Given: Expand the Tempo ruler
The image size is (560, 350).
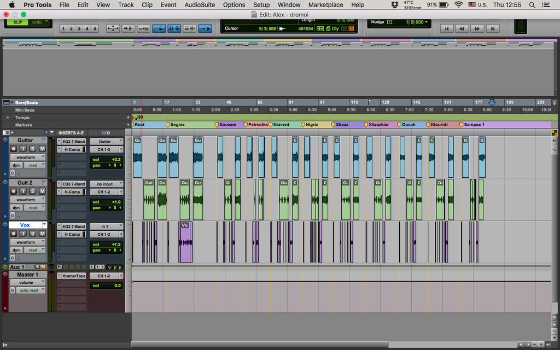Looking at the screenshot, I should 8,118.
